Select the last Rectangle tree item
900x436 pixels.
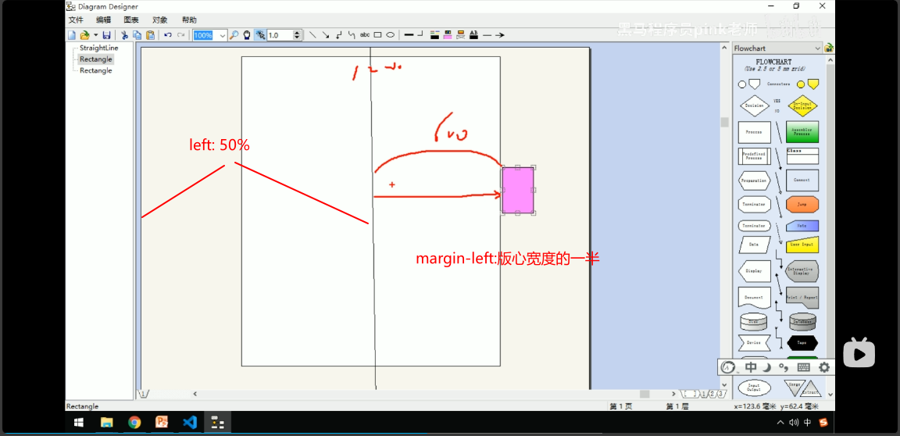pyautogui.click(x=96, y=70)
